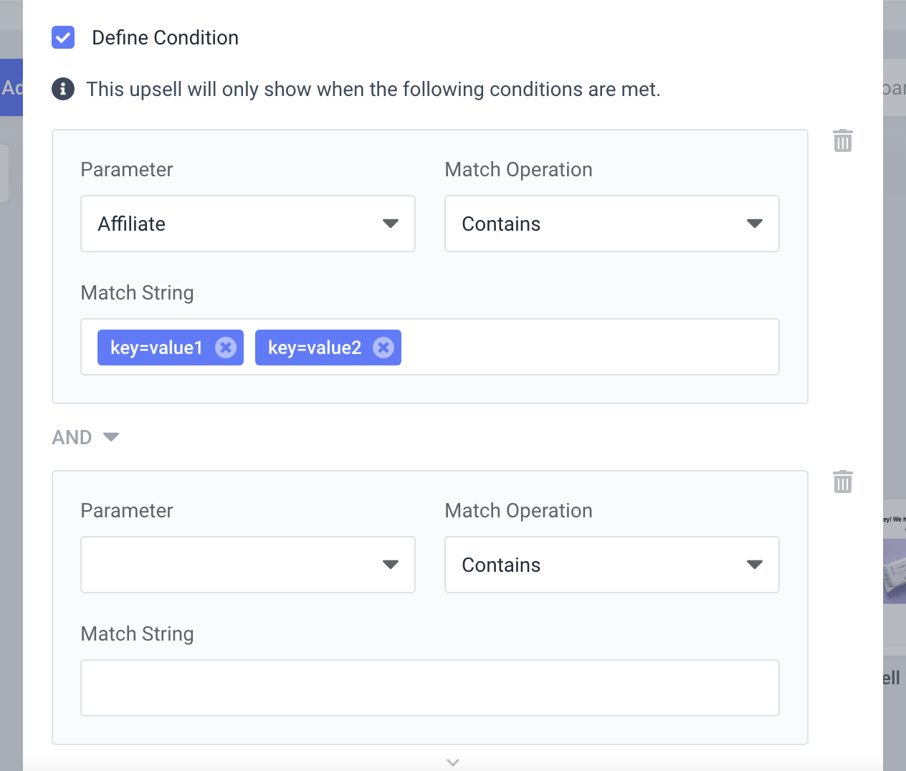Remove the key=value2 tag
Viewport: 906px width, 771px height.
tap(383, 348)
